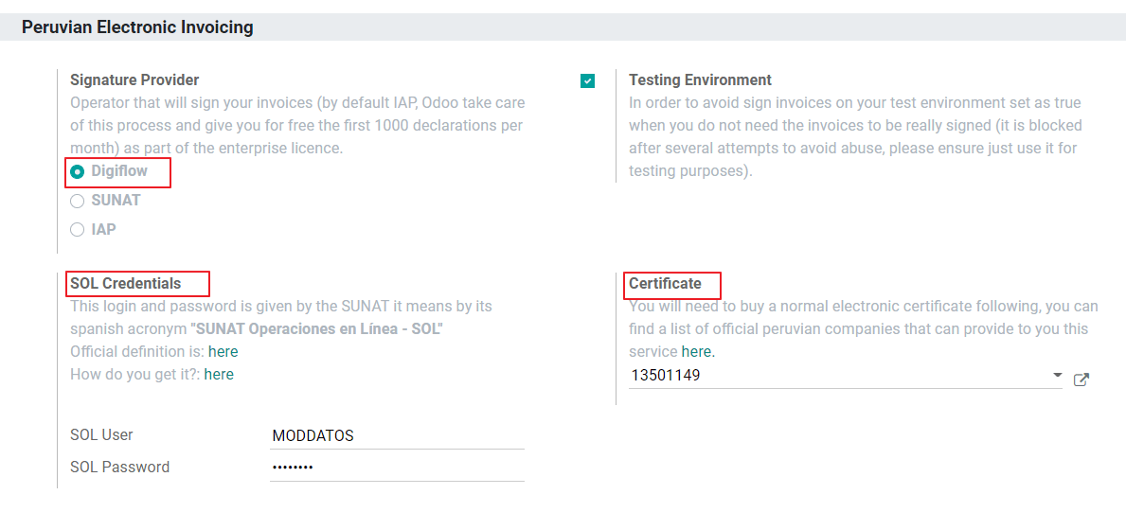Open 'here' link for Peruvian certificate companies
This screenshot has height=530, width=1126.
point(696,352)
